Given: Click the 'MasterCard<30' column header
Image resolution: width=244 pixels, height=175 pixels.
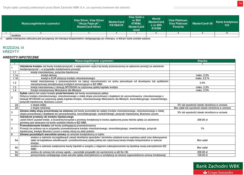Looking at the screenshot, I should point(203,23).
